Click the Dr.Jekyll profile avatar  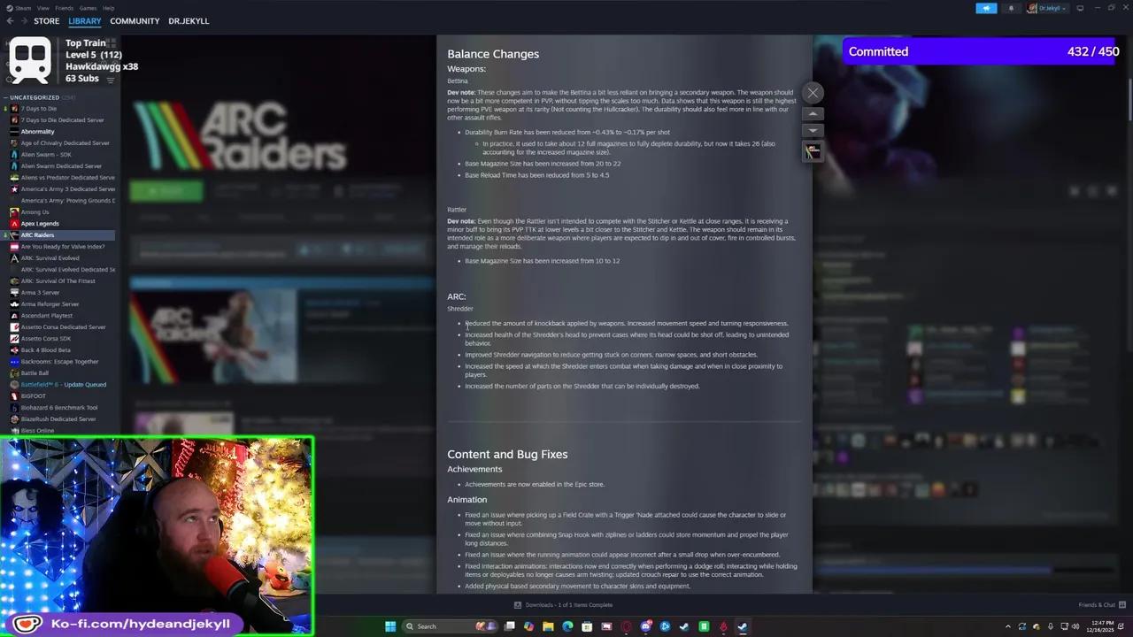point(1032,8)
